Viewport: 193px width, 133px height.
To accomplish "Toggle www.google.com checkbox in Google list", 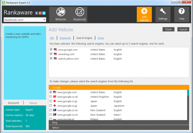I will pyautogui.click(x=50, y=92).
